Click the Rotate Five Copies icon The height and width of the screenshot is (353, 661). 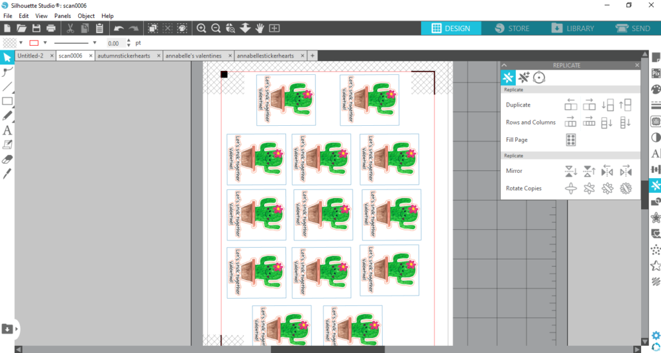607,188
